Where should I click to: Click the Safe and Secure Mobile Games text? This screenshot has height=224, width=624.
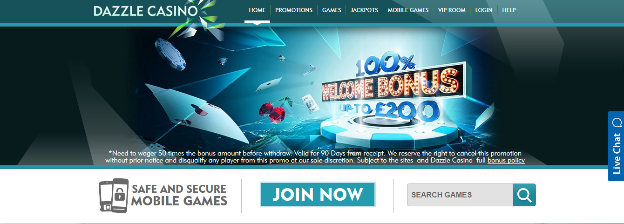[x=179, y=195]
